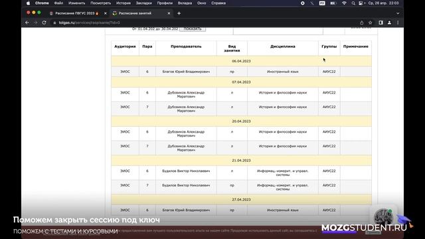Click the Вид занятия column header

[x=232, y=48]
